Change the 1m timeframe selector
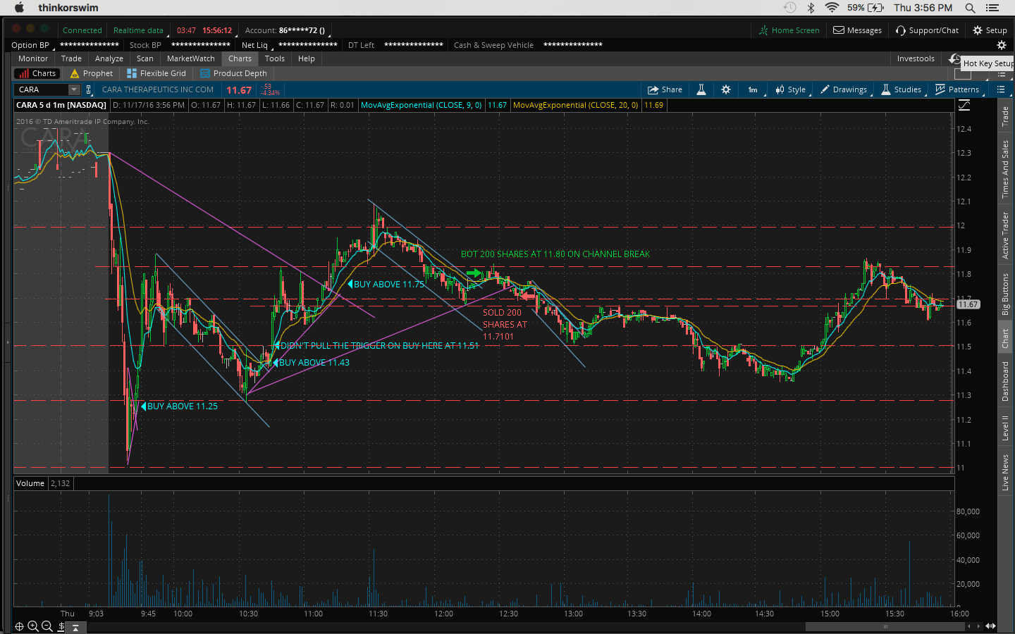The height and width of the screenshot is (634, 1015). 753,89
